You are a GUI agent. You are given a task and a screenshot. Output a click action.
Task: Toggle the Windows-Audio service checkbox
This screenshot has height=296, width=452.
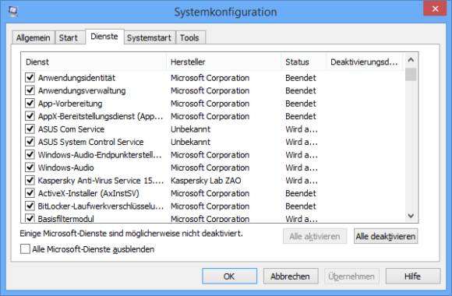coord(30,167)
